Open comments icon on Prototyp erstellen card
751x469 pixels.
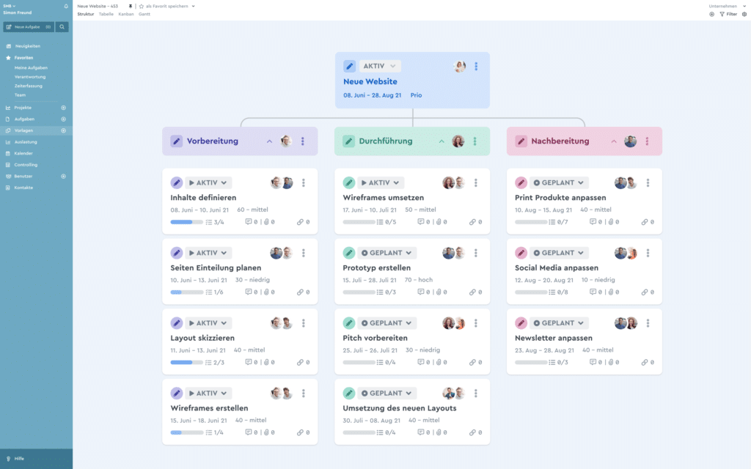click(x=421, y=292)
